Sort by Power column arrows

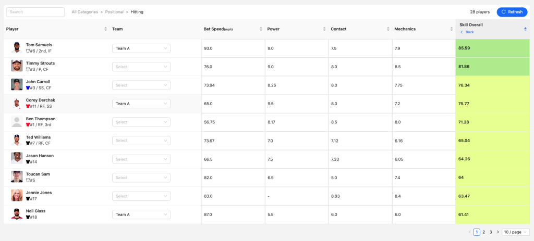(x=324, y=29)
